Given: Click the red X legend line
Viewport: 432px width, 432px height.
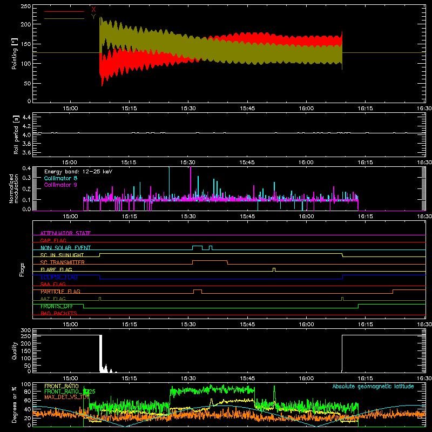Looking at the screenshot, I should point(64,11).
